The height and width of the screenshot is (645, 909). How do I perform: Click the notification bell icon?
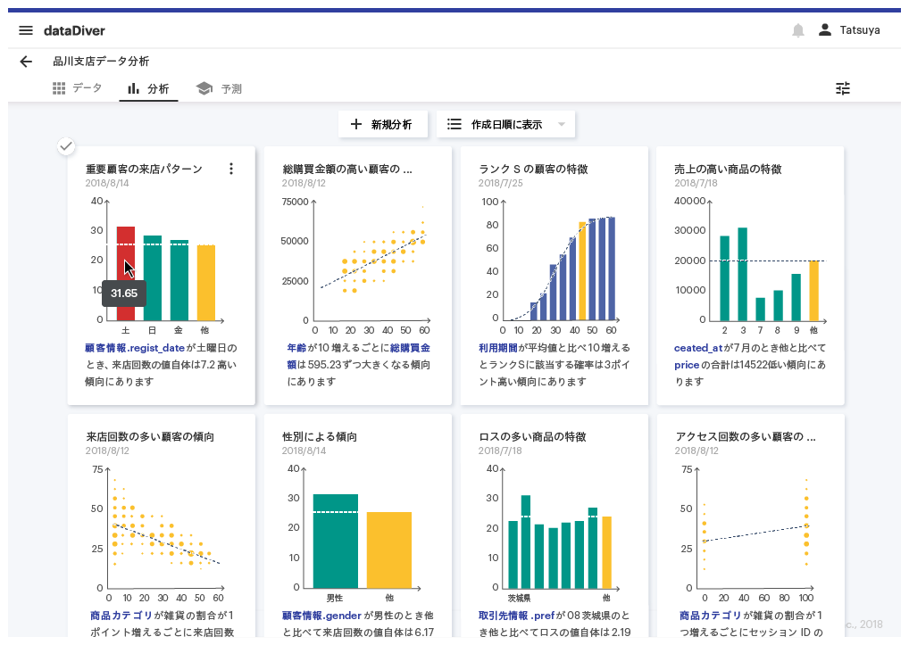(796, 29)
